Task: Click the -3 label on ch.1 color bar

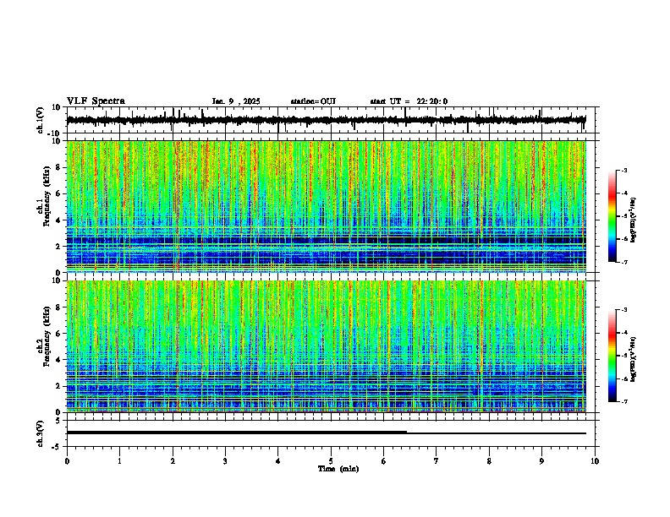Action: tap(623, 170)
